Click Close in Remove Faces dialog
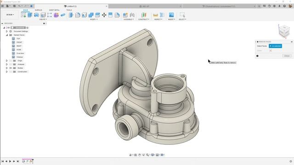 tap(287, 56)
